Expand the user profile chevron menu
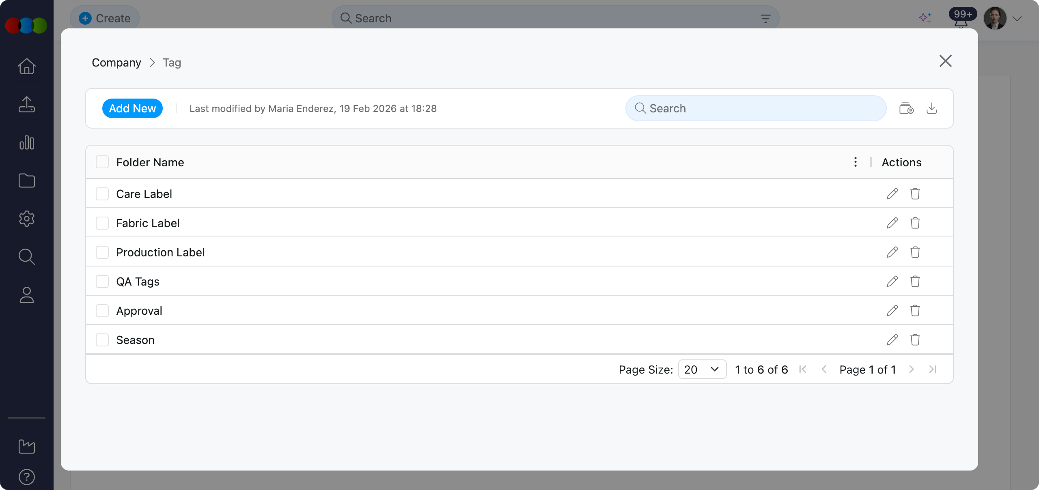Image resolution: width=1039 pixels, height=490 pixels. [x=1017, y=19]
